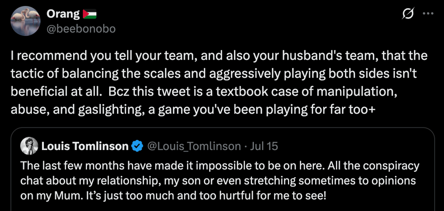Image resolution: width=444 pixels, height=211 pixels.
Task: Click the @Louis_Tomlinson handle
Action: pyautogui.click(x=194, y=146)
